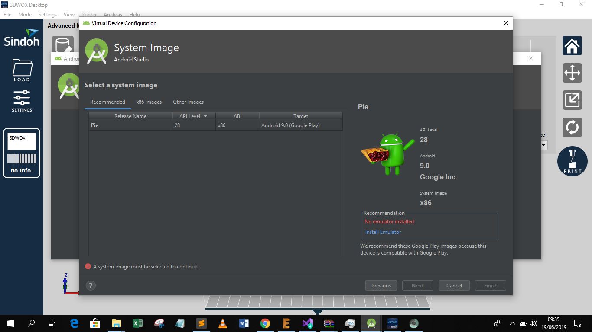Click the Cancel button

454,285
